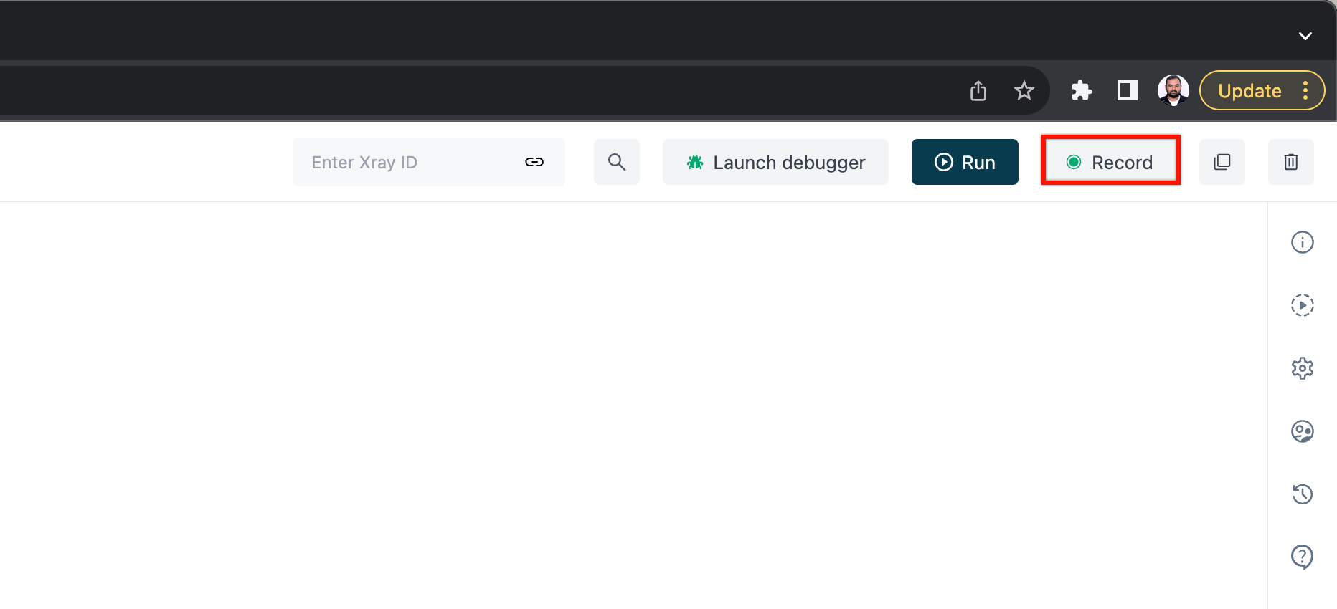Focus the Enter Xray ID field
Screen dimensions: 1337x609
(429, 162)
